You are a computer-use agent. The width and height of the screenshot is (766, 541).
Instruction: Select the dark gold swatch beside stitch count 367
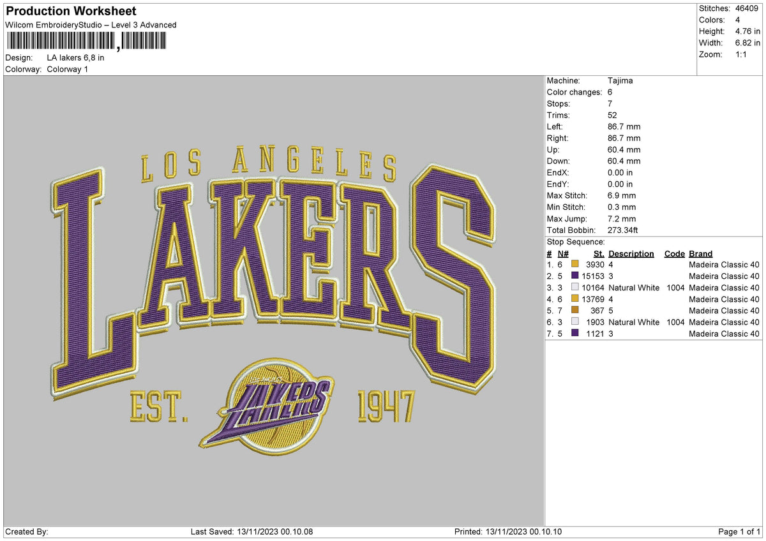point(575,310)
